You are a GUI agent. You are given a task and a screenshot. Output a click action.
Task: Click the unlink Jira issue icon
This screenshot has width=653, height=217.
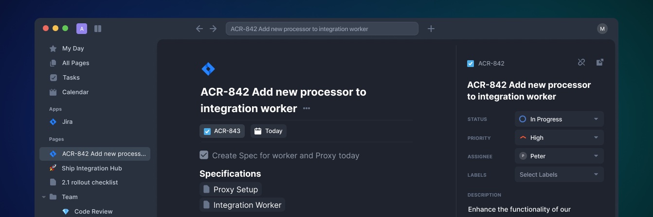click(x=581, y=62)
